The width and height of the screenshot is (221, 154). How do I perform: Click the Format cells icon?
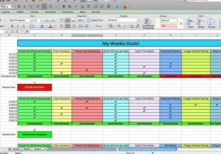pos(211,22)
